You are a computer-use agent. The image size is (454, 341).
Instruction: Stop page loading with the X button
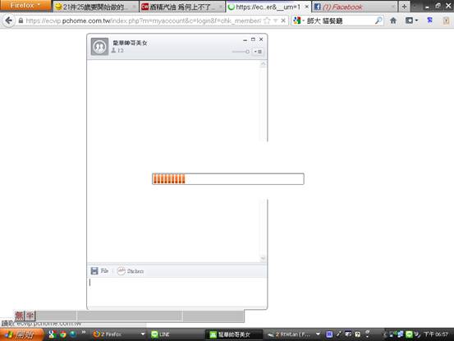click(283, 21)
